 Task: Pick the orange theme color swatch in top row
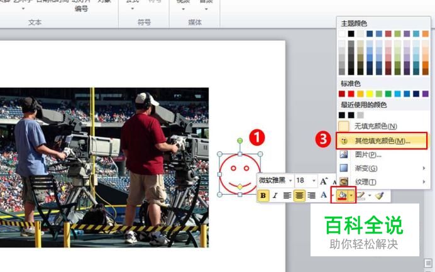click(x=426, y=34)
